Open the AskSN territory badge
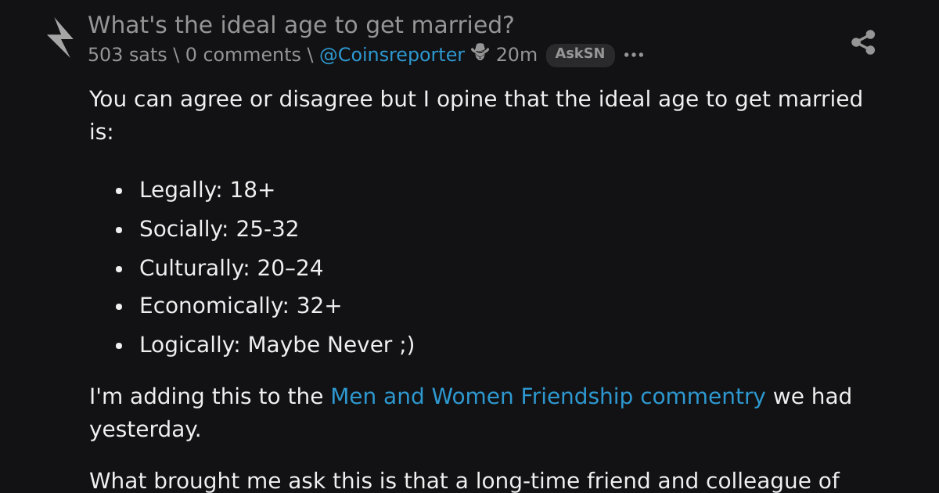Screen dimensions: 939x493 [580, 54]
